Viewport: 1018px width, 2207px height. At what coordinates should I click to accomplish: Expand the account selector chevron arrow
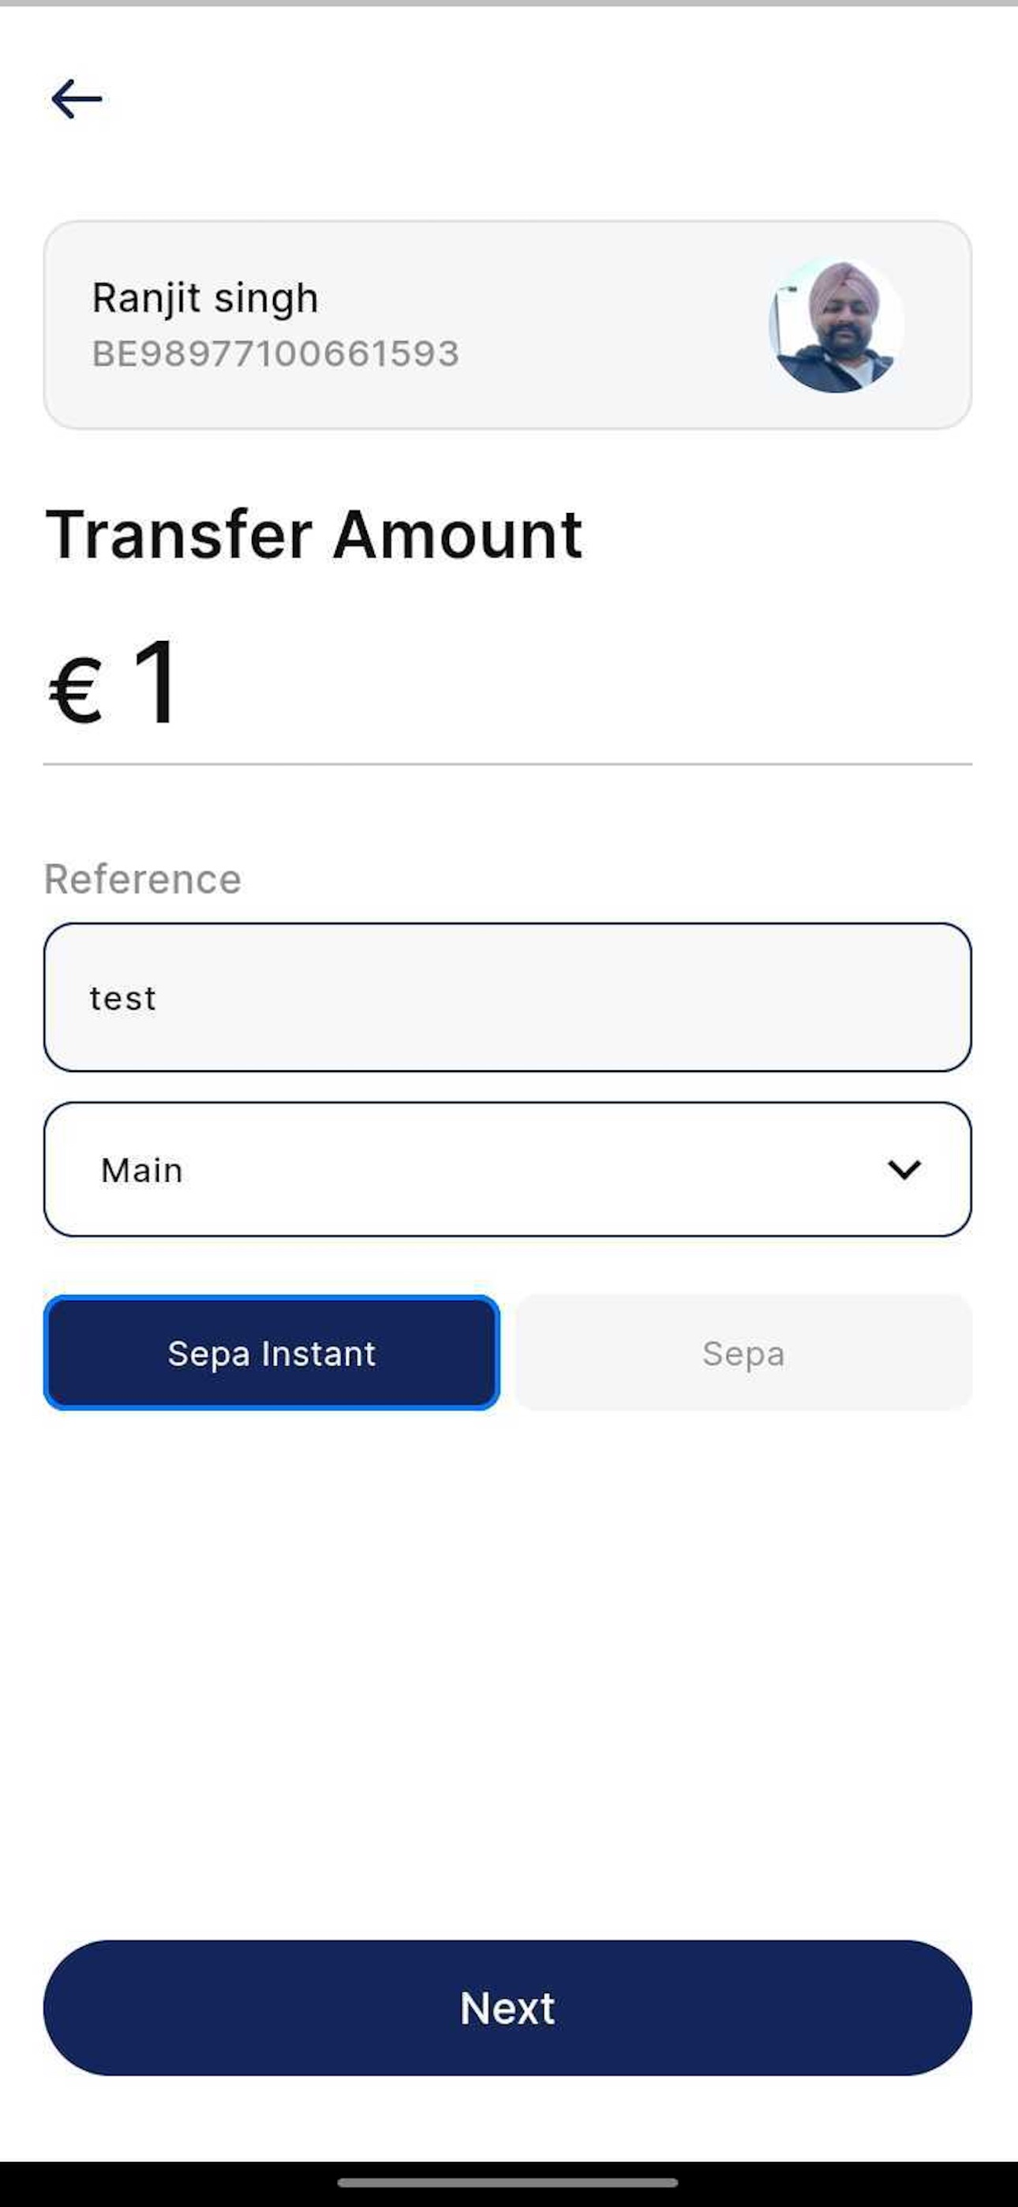click(904, 1170)
